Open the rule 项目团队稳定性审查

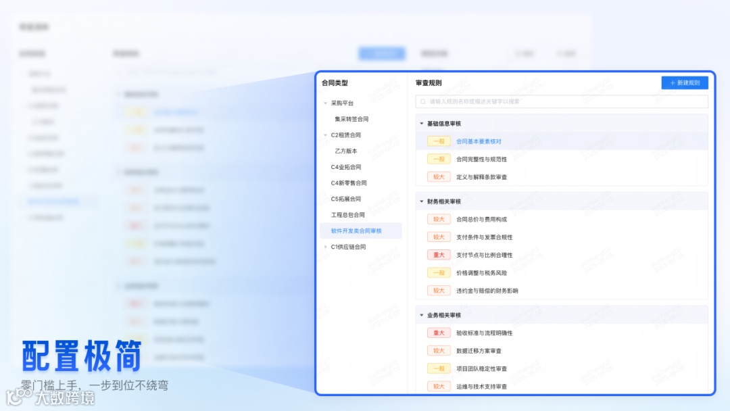pos(481,368)
